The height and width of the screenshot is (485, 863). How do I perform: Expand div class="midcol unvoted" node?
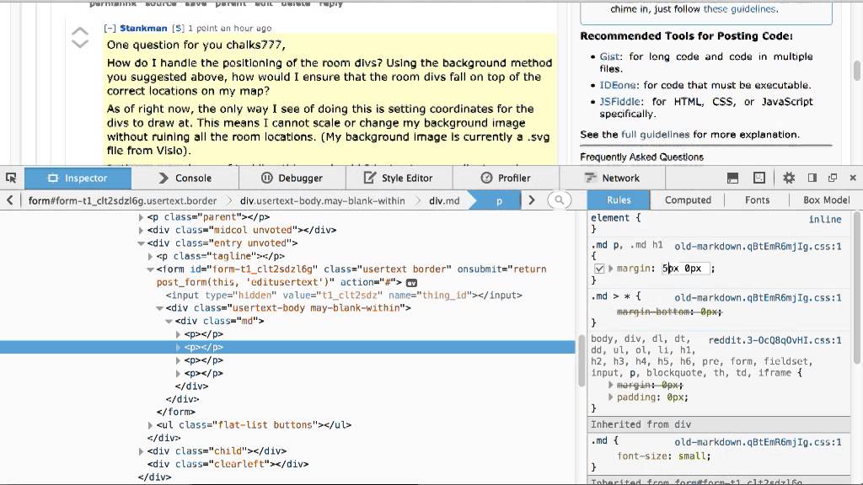(141, 231)
